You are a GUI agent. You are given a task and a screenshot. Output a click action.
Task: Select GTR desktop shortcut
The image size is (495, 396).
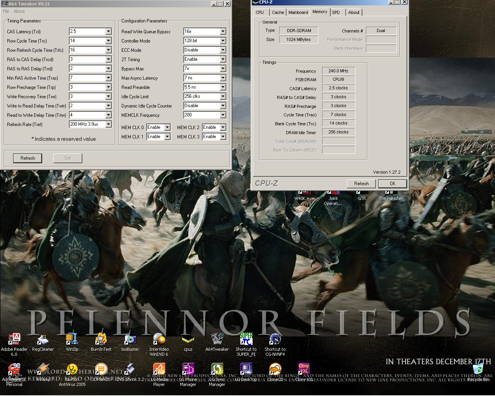coord(362,196)
